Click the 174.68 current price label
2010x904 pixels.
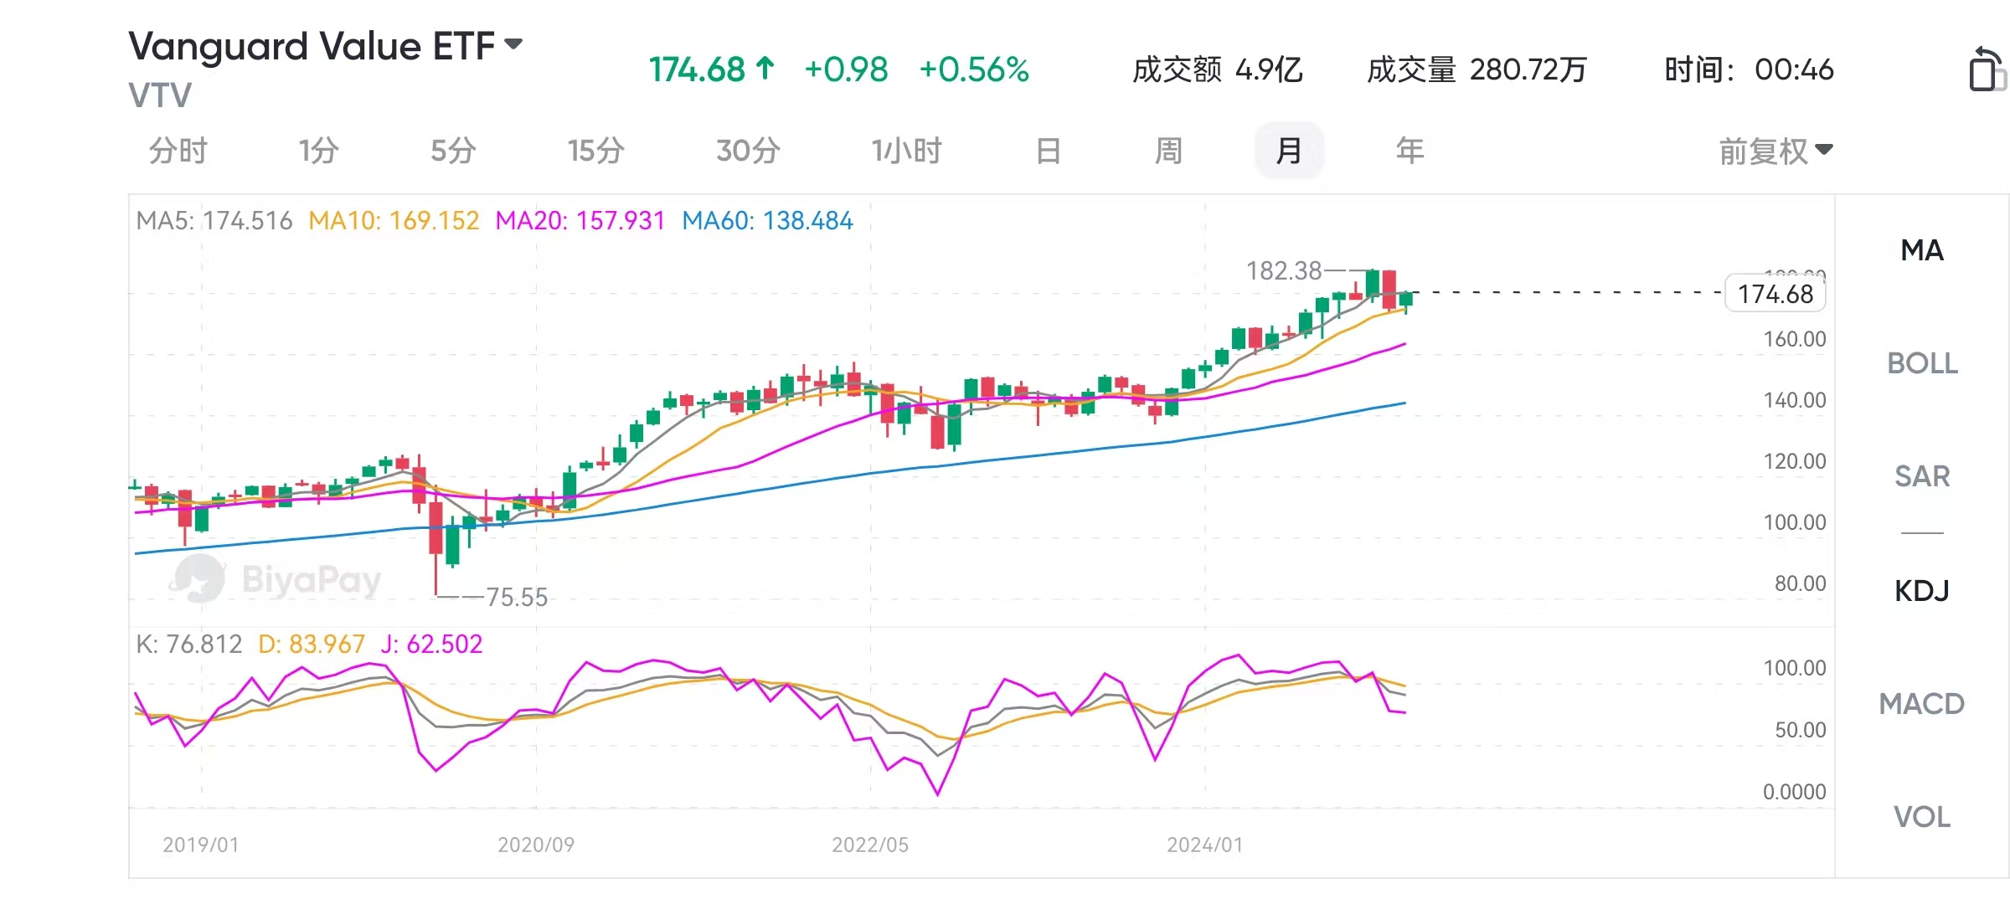coord(1775,294)
